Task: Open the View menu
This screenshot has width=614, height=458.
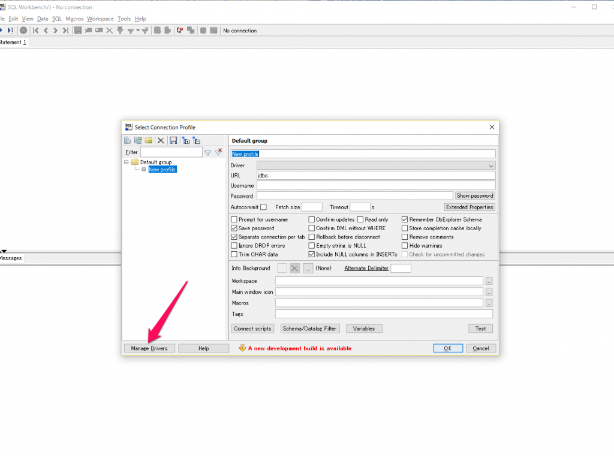Action: (x=28, y=19)
